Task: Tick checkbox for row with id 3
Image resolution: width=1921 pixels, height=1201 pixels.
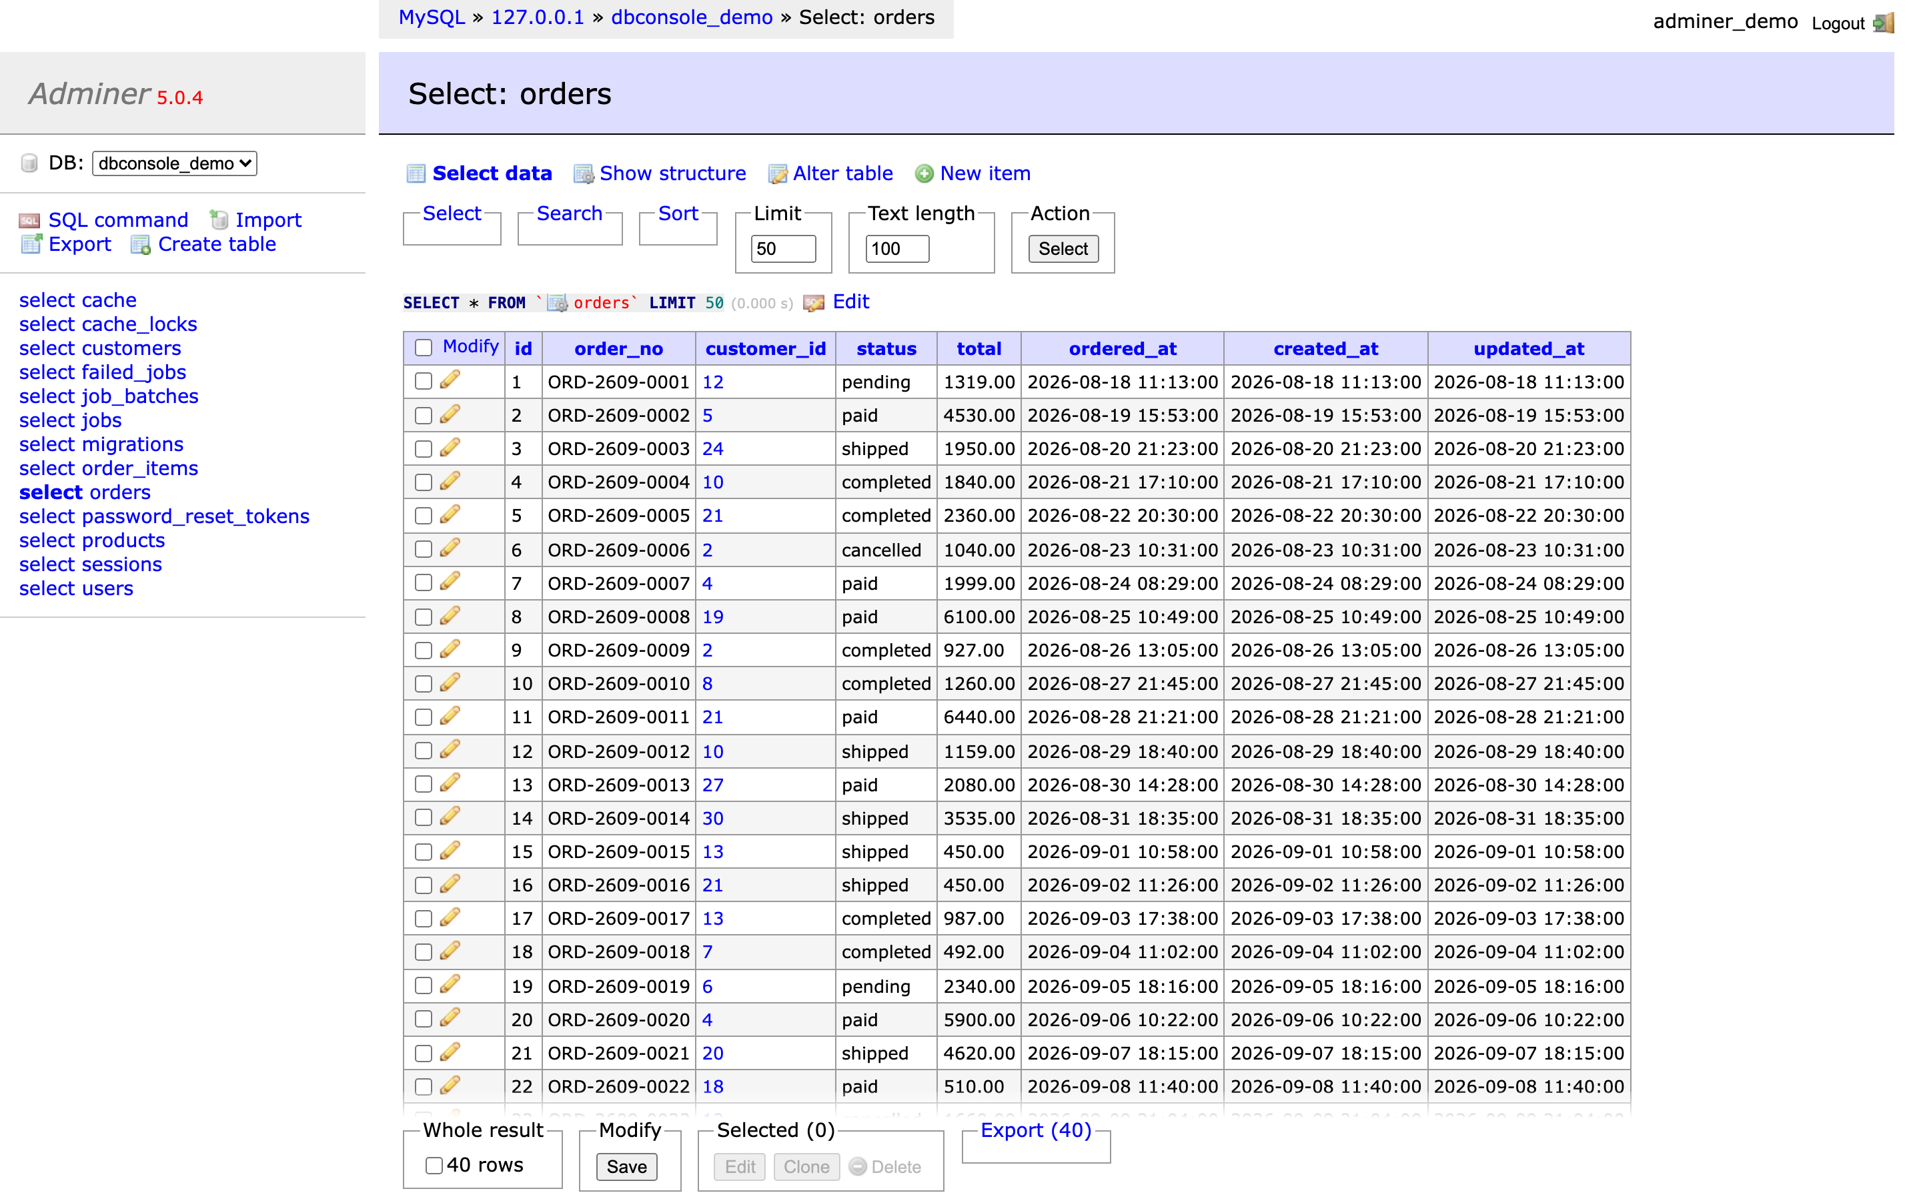Action: pos(424,449)
